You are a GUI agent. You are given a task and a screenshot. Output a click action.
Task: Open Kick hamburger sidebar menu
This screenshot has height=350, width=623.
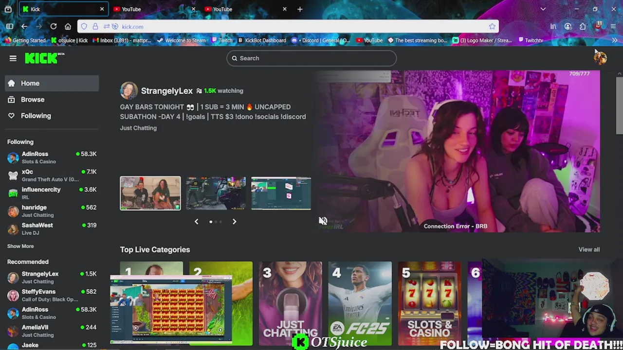13,58
